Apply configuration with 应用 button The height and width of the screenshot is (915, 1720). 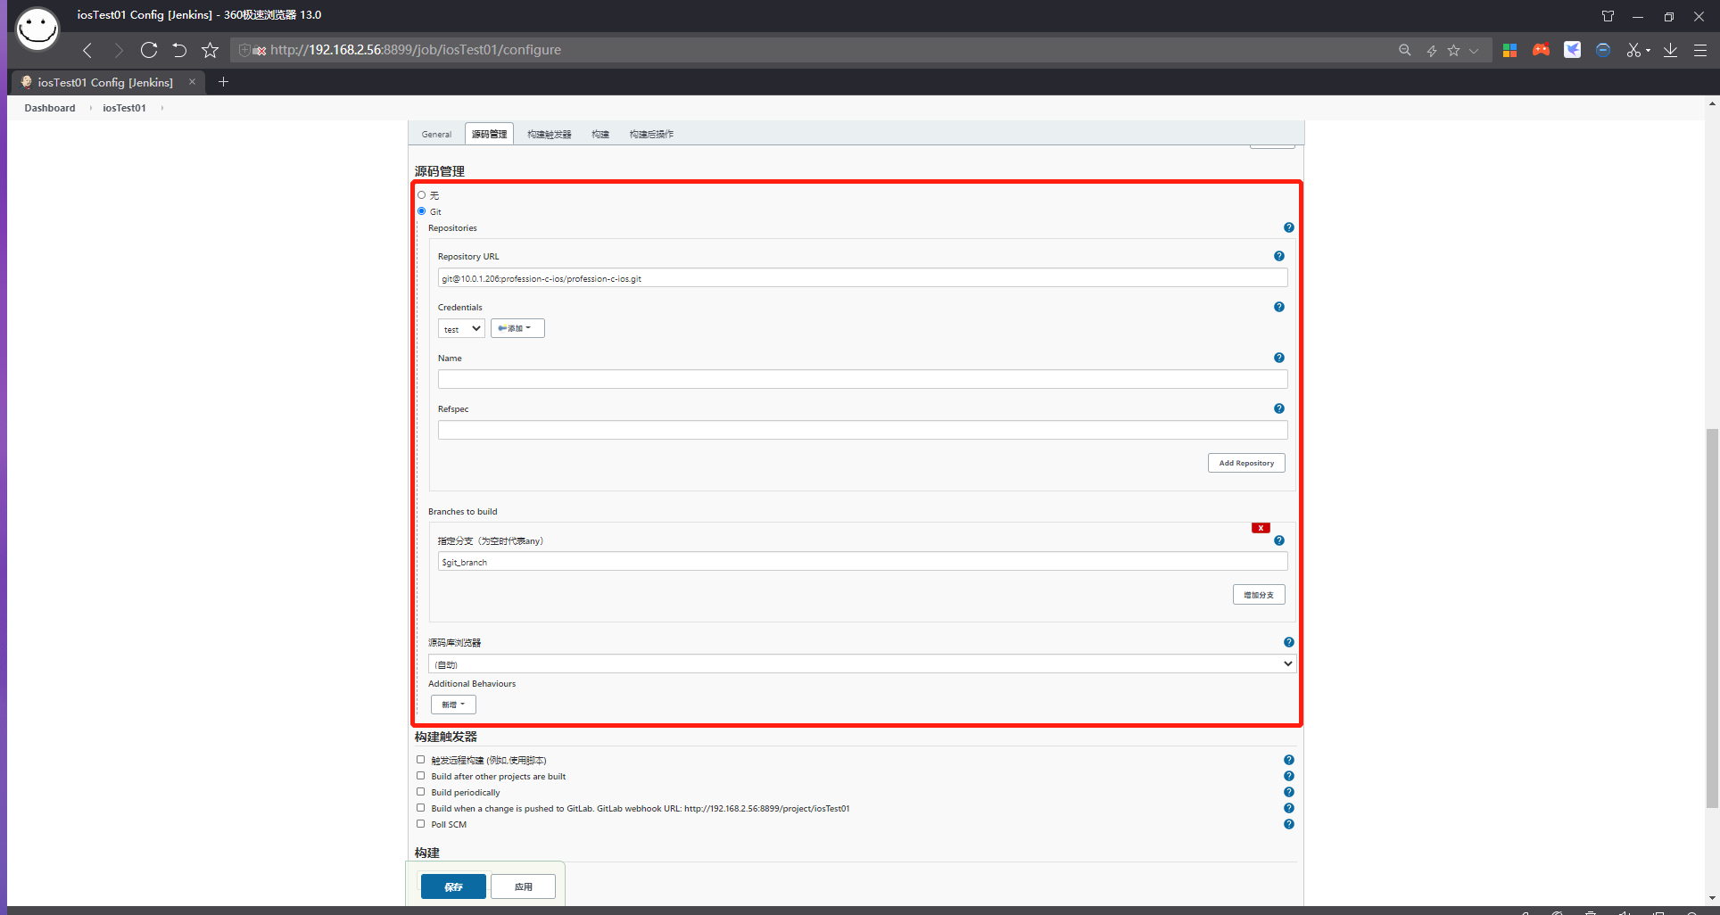pos(524,886)
